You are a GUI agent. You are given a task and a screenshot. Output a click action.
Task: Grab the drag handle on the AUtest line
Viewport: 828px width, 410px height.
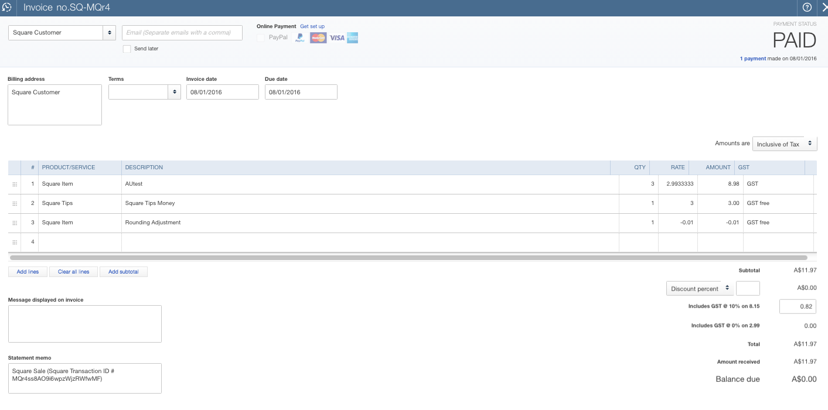(x=14, y=183)
